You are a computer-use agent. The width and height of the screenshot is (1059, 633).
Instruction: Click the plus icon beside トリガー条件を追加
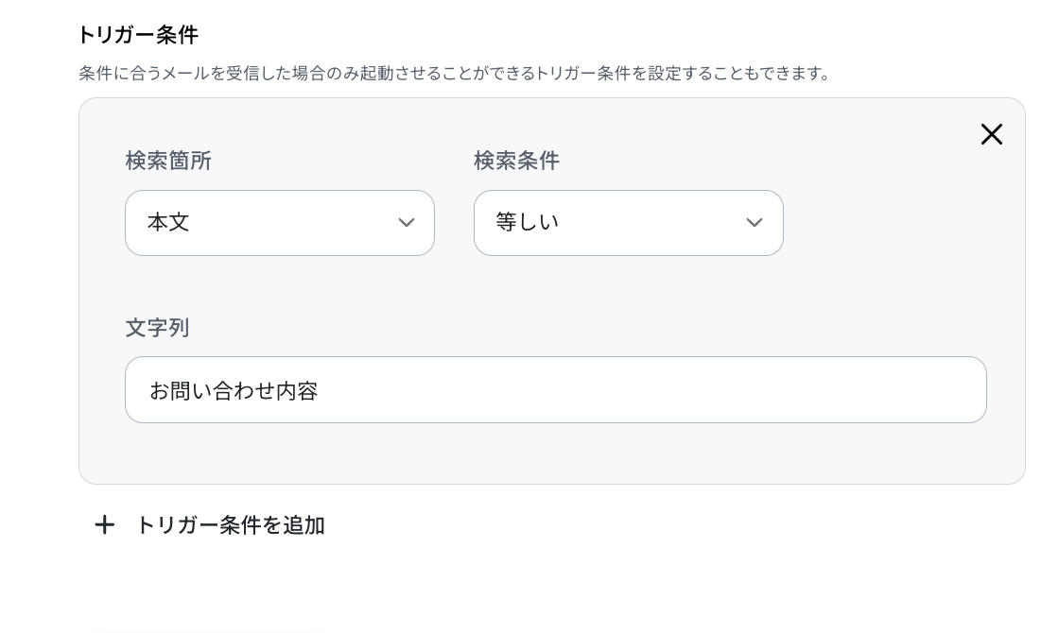pyautogui.click(x=105, y=525)
